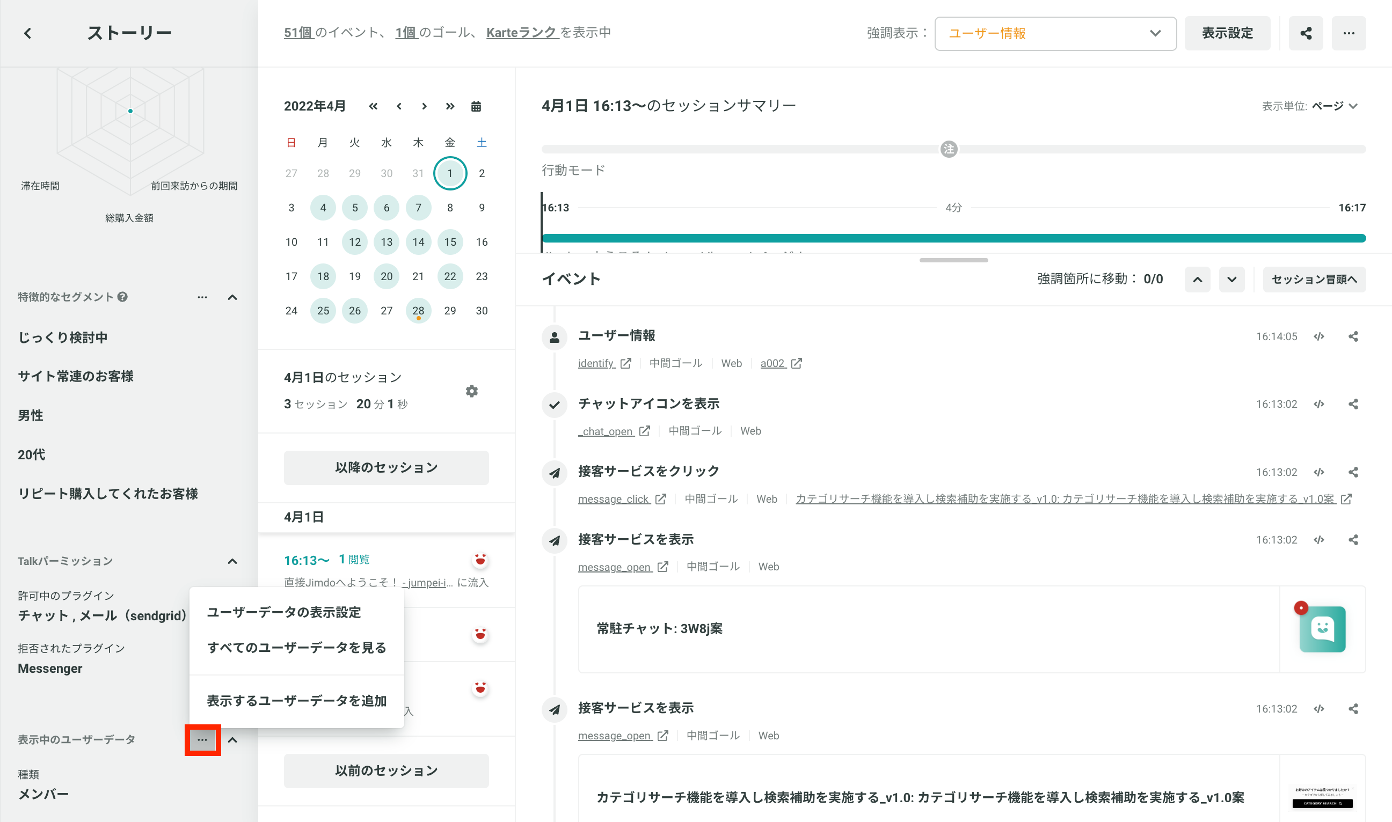Click the 常駐チャット chat widget thumbnail
Viewport: 1392px width, 822px height.
point(1322,629)
